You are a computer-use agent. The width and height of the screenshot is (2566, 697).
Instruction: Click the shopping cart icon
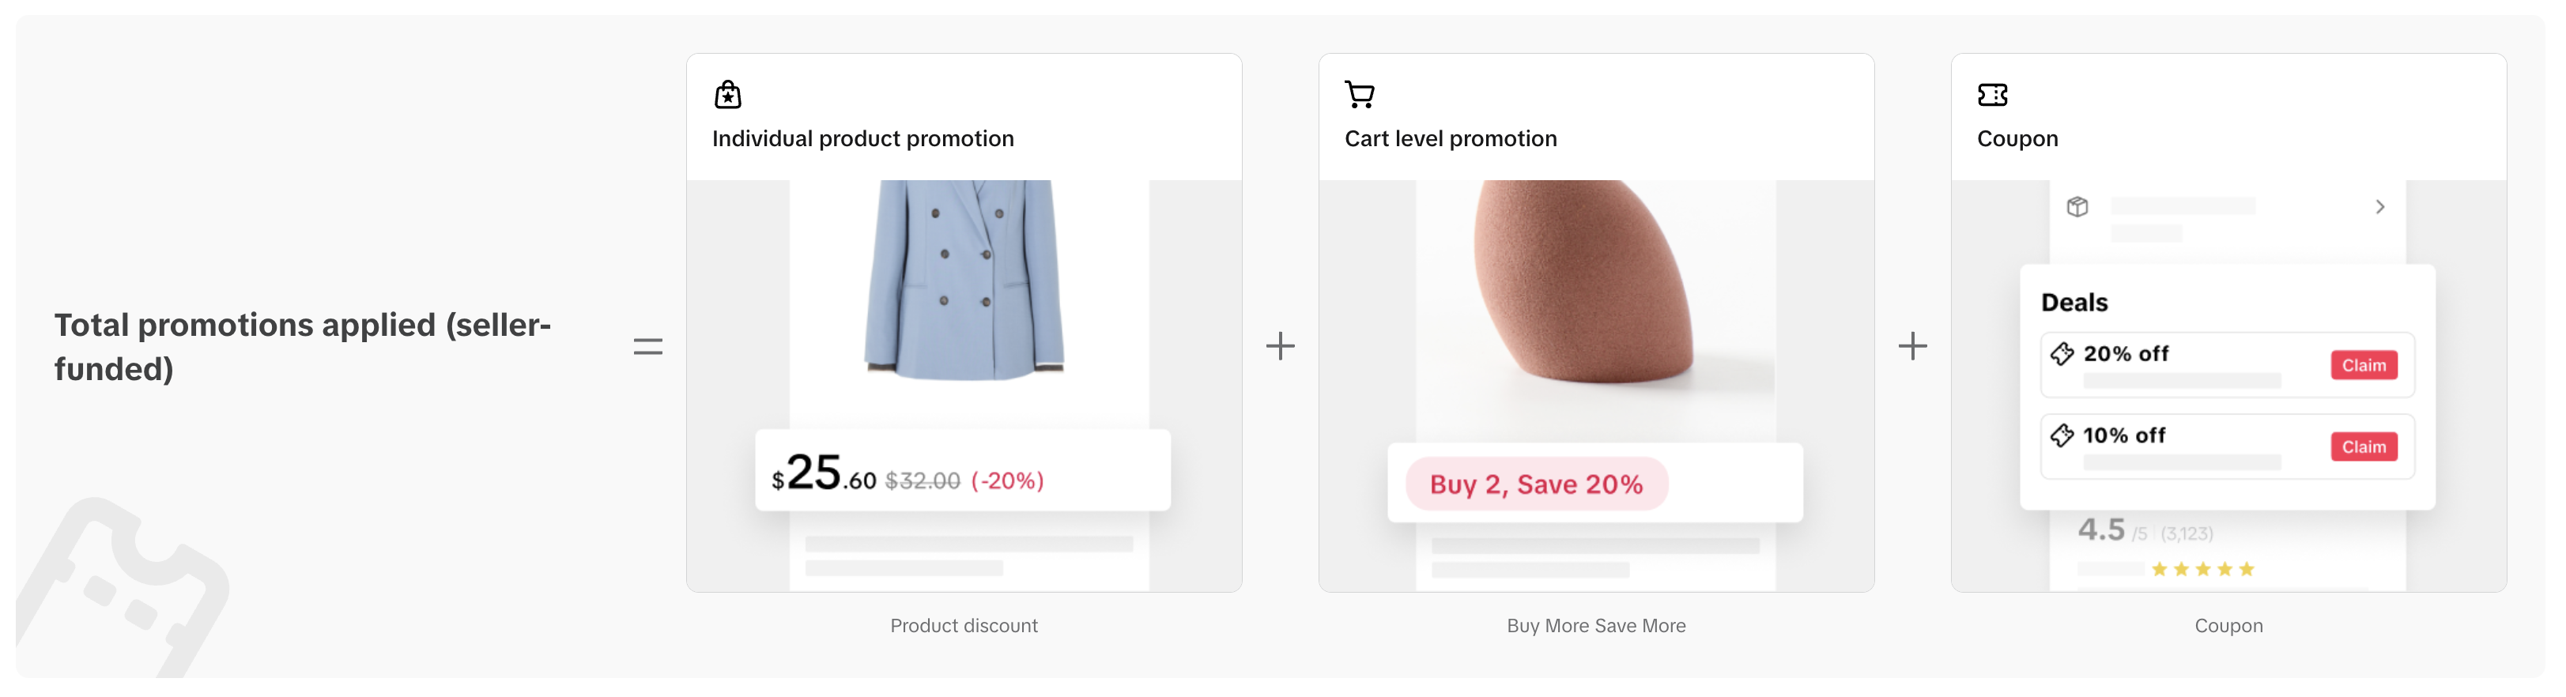[x=1360, y=95]
